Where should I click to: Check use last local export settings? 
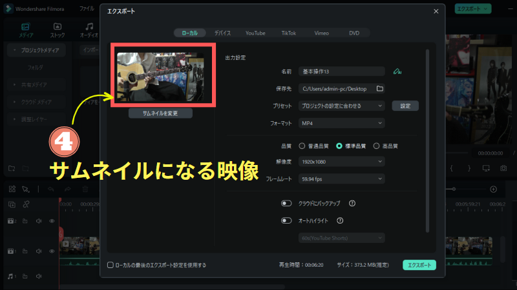111,265
